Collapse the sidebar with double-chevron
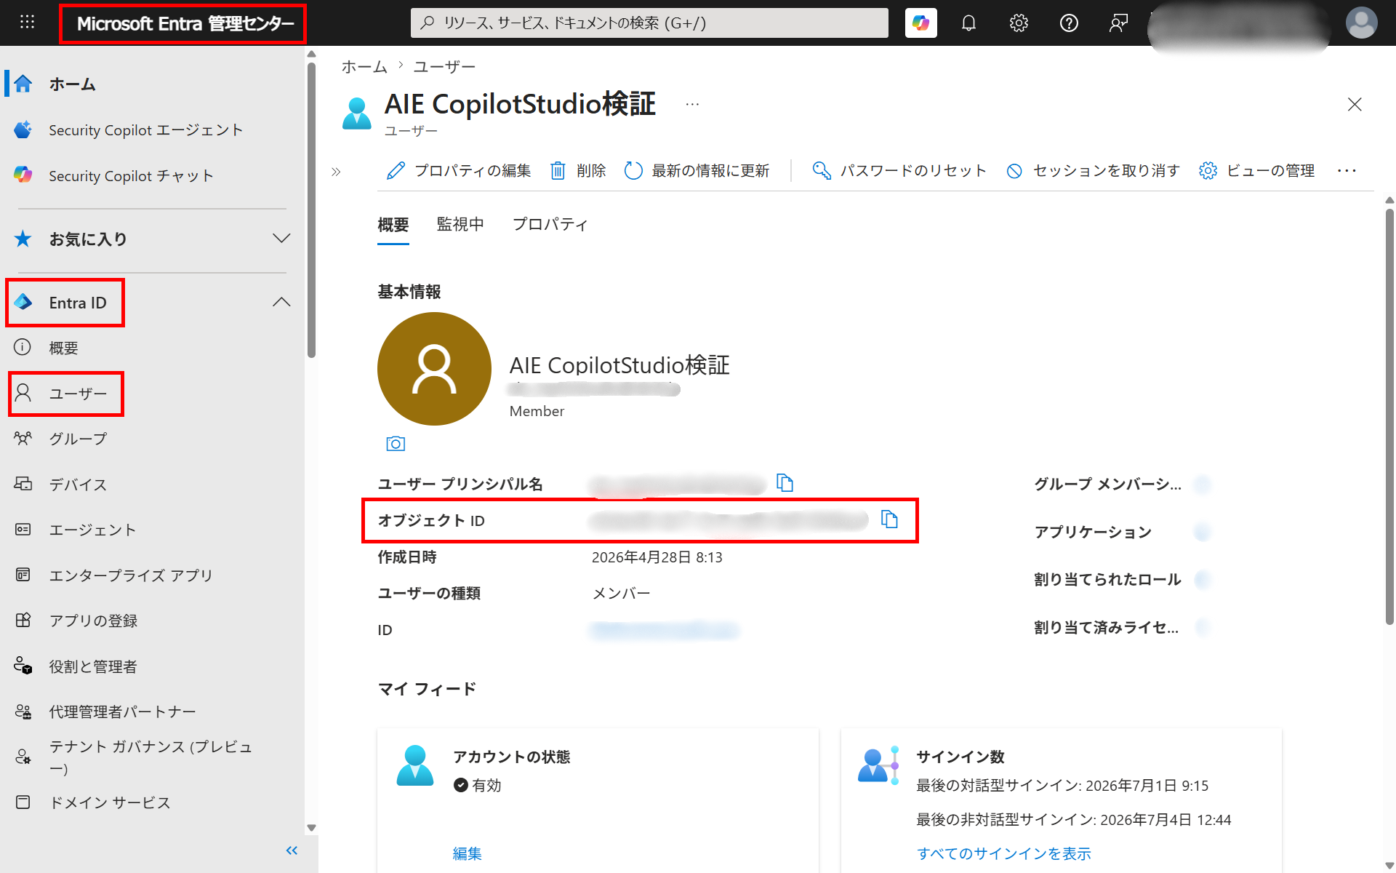 click(x=292, y=850)
